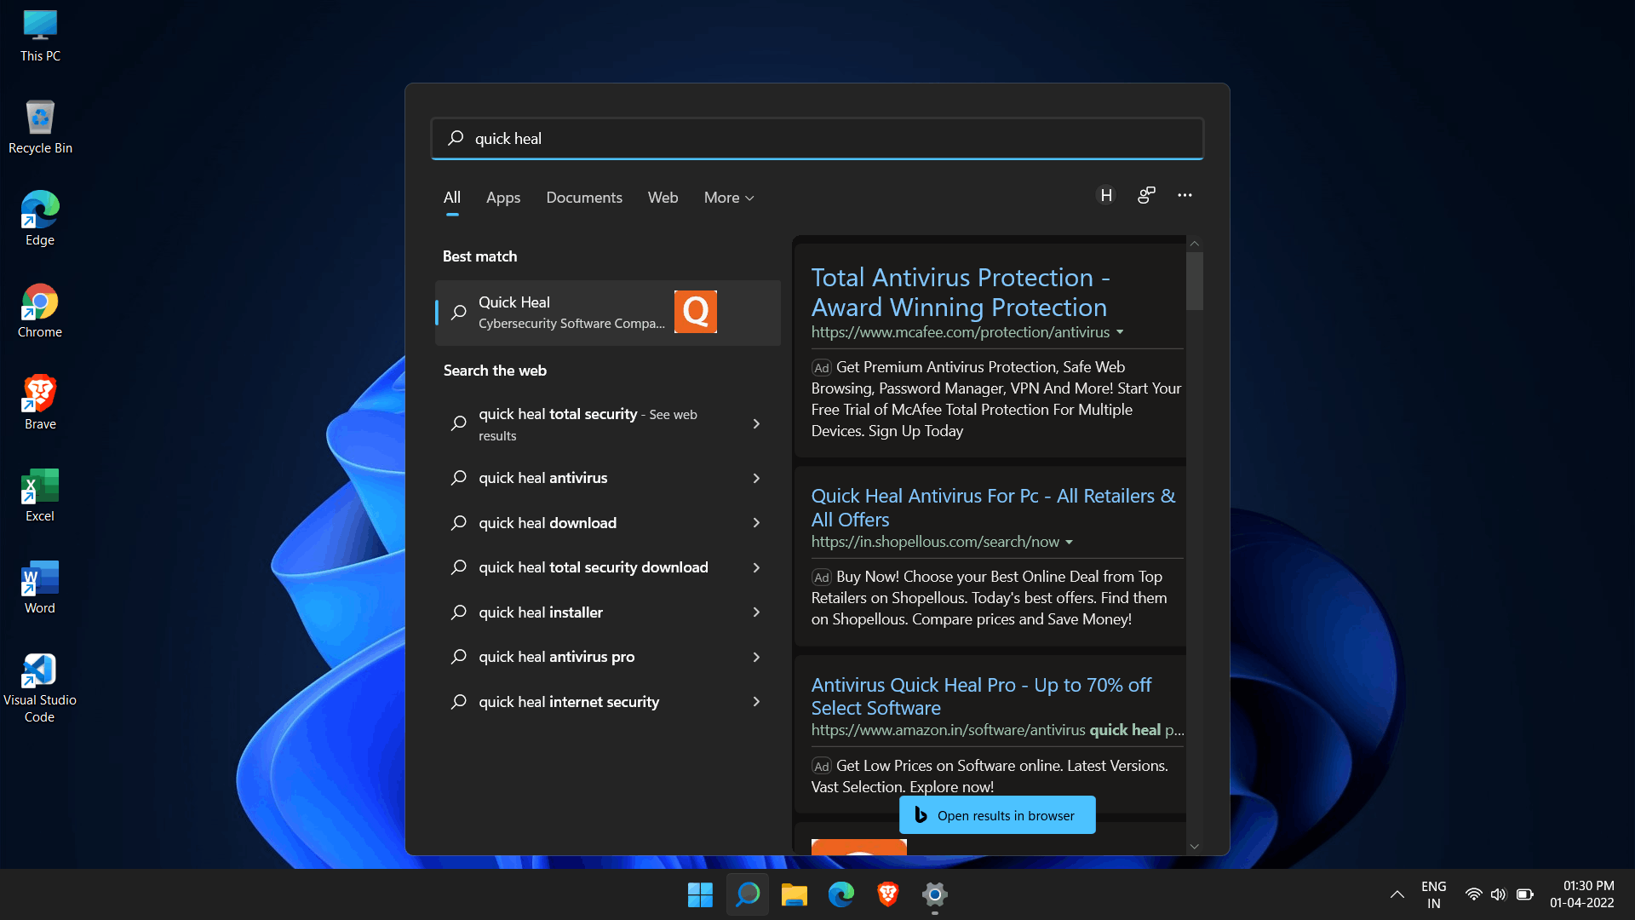
Task: Open Excel desktop shortcut
Action: tap(40, 496)
